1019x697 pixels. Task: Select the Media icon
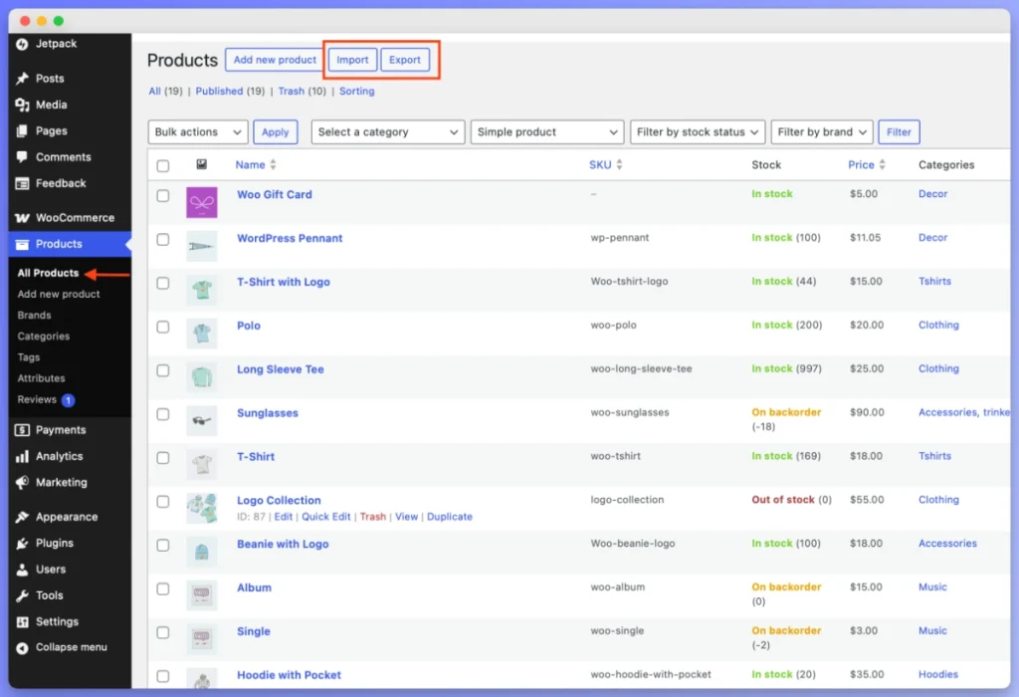tap(24, 105)
